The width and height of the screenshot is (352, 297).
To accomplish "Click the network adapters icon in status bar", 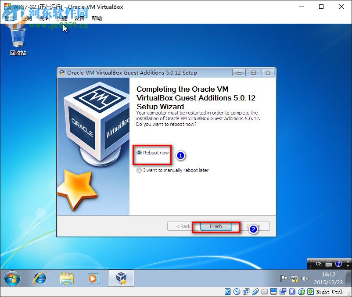I will pos(247,292).
